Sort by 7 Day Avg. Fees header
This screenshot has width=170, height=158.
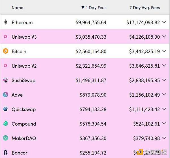click(144, 8)
